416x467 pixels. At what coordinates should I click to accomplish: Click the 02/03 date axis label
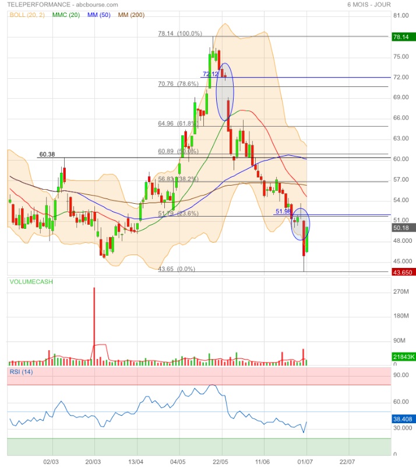click(51, 462)
